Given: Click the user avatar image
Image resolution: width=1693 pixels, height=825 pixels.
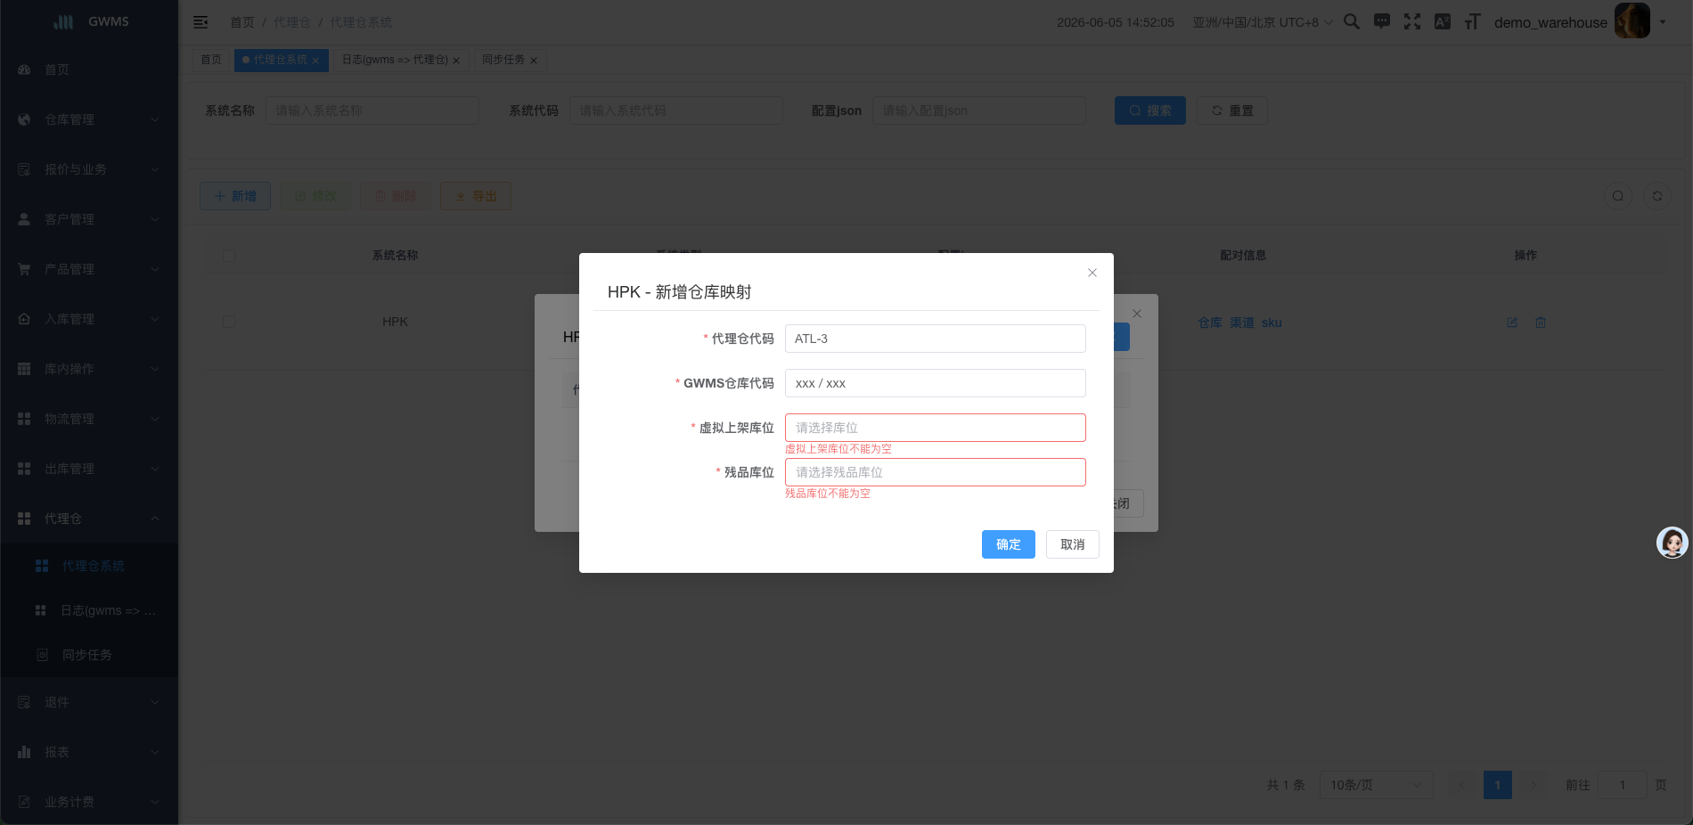Looking at the screenshot, I should tap(1632, 20).
